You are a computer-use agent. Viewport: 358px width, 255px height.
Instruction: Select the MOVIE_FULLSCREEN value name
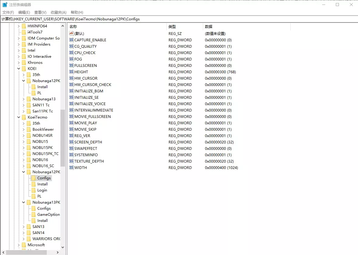point(93,116)
